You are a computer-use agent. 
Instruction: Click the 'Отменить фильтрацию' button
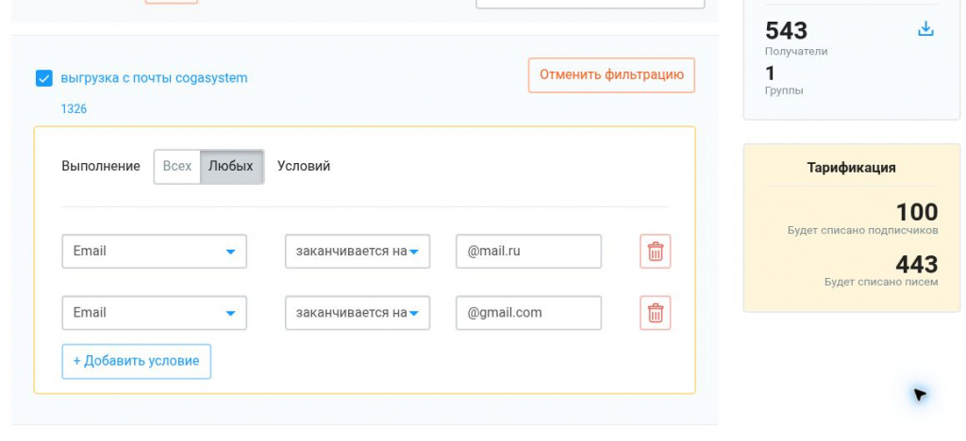[x=611, y=75]
